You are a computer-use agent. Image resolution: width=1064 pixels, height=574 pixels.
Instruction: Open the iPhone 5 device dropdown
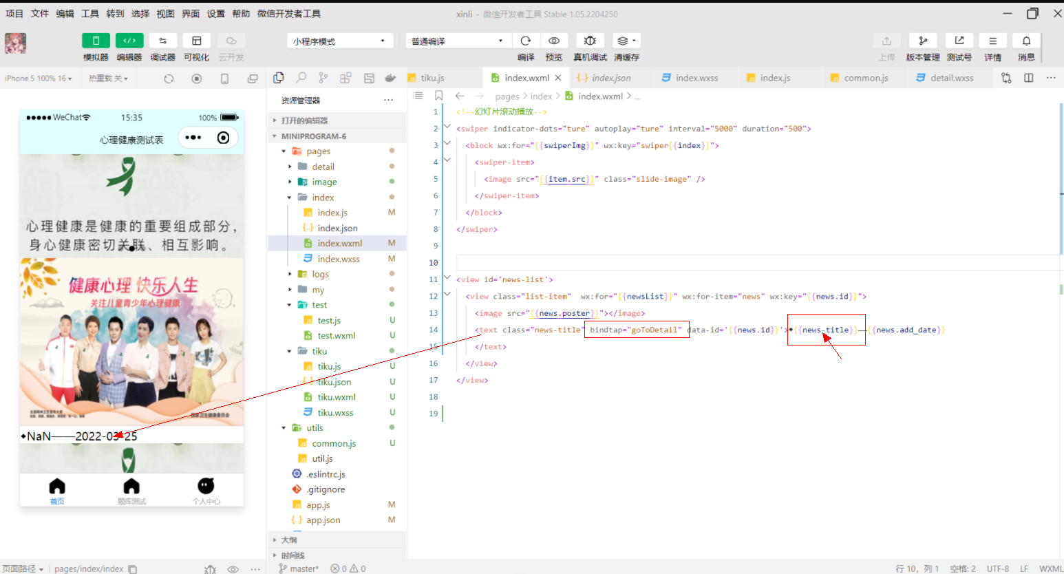pos(39,78)
